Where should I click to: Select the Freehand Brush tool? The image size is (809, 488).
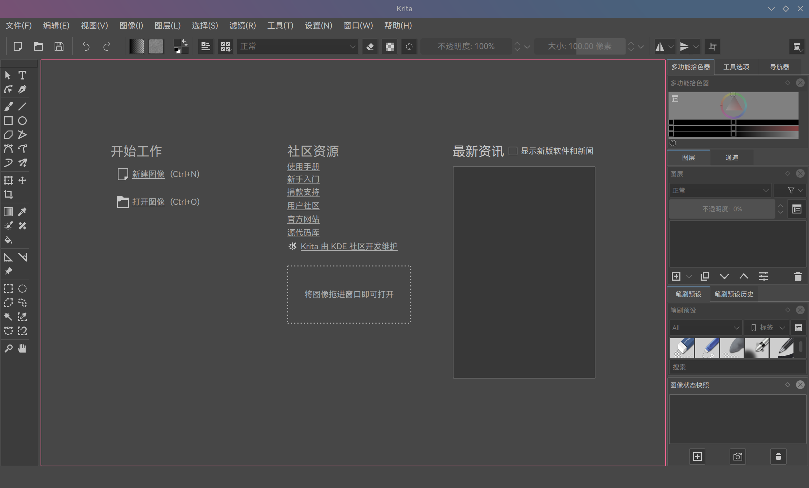click(8, 106)
